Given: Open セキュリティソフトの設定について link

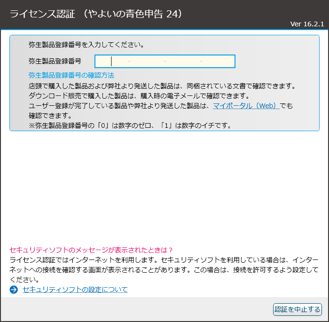Looking at the screenshot, I should tap(75, 290).
